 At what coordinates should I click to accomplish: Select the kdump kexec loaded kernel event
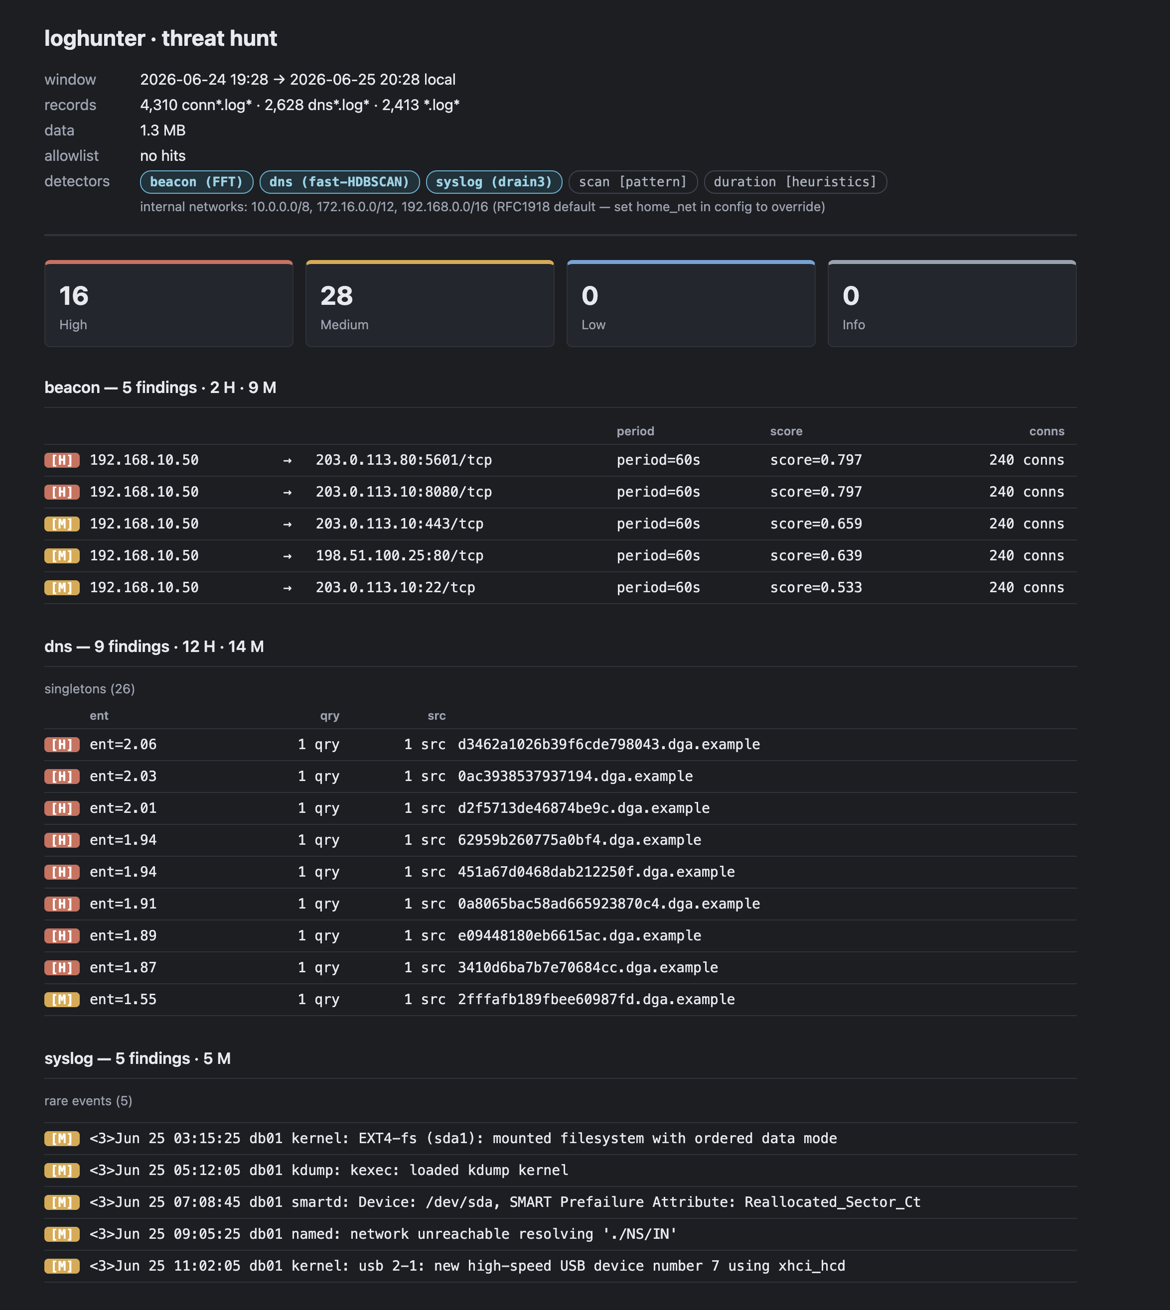pos(561,1170)
